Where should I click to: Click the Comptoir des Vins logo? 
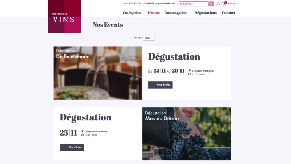click(x=64, y=17)
